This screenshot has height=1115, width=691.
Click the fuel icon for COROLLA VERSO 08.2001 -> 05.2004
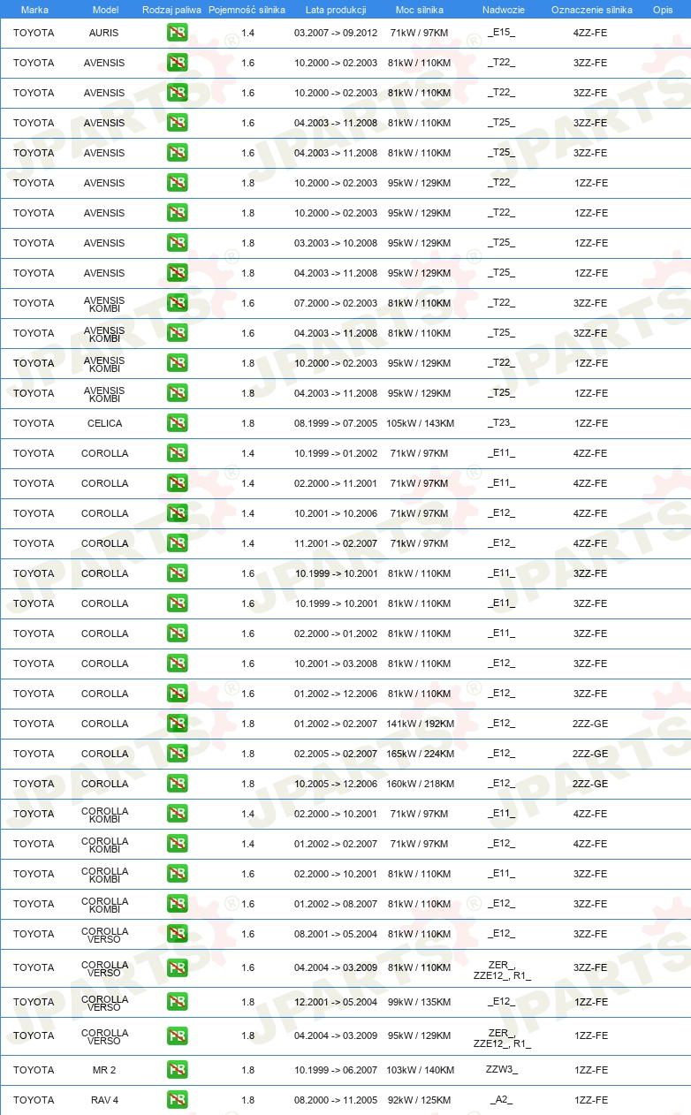(177, 934)
